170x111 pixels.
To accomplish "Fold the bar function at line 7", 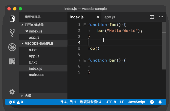I will click(85, 60).
